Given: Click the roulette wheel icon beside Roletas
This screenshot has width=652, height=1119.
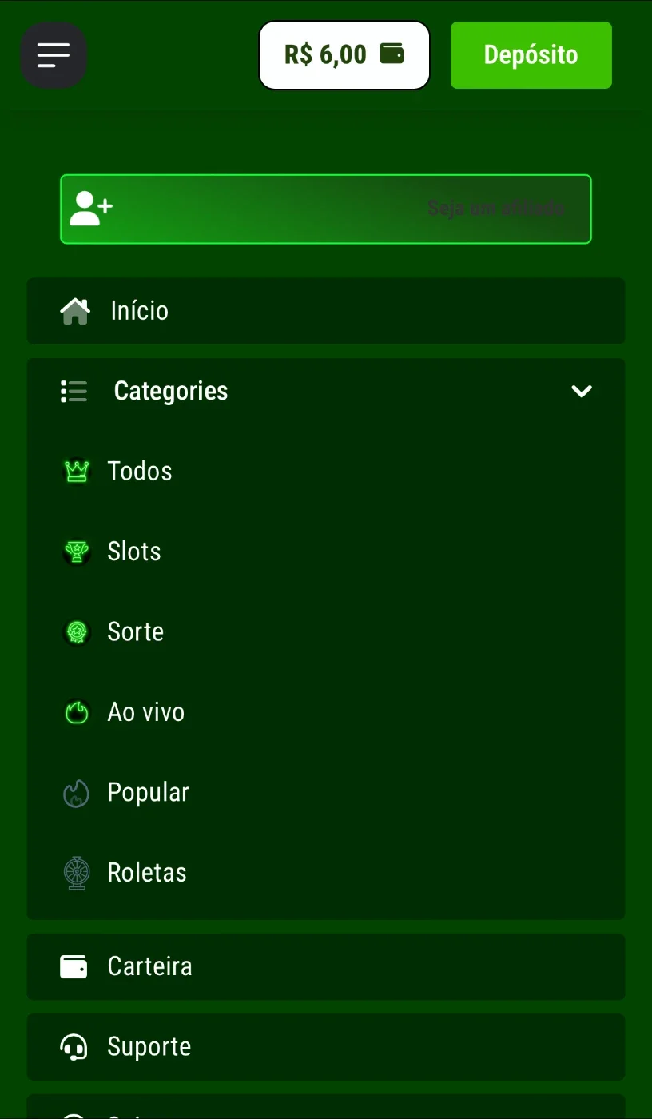Looking at the screenshot, I should pyautogui.click(x=77, y=873).
